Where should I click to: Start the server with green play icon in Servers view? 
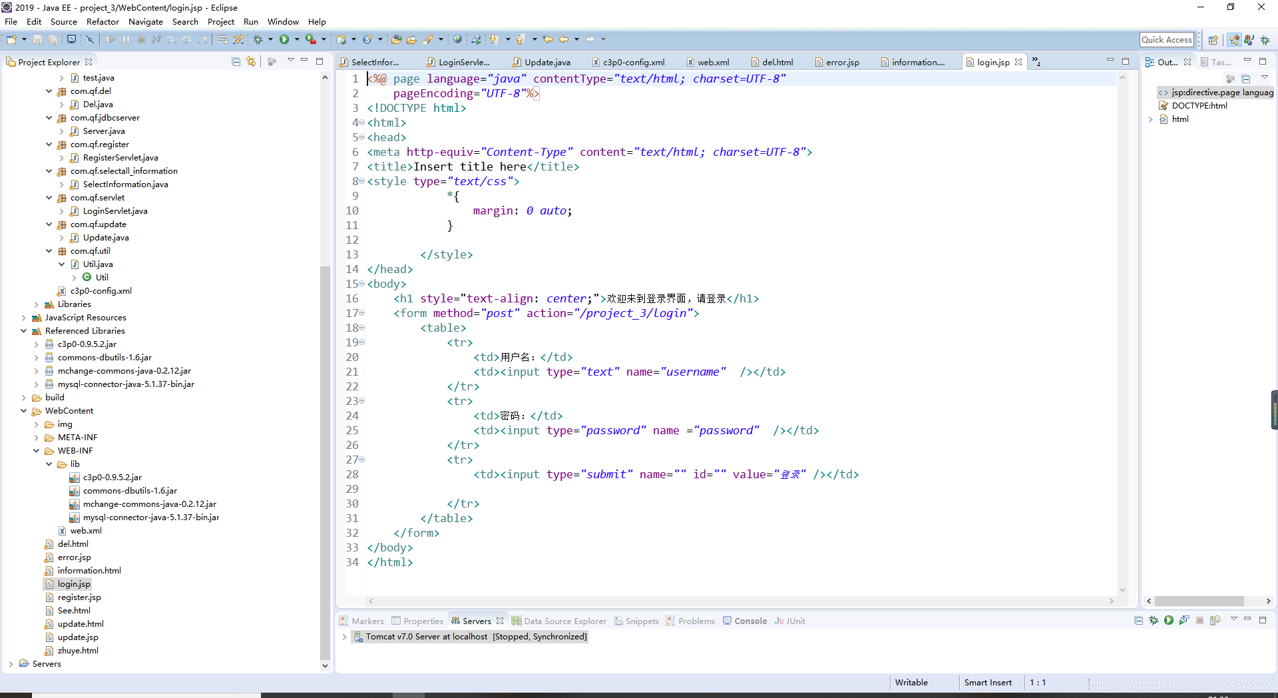pyautogui.click(x=1169, y=620)
